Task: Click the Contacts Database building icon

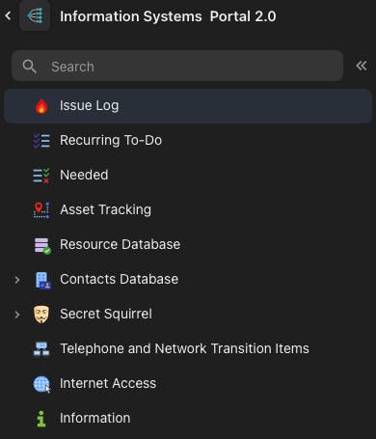Action: (x=42, y=280)
